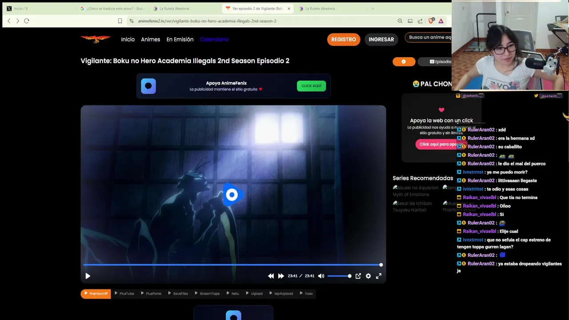
Task: Select the PlusPonia server
Action: [x=151, y=293]
